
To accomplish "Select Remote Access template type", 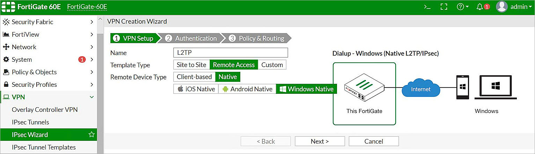I will [x=234, y=65].
